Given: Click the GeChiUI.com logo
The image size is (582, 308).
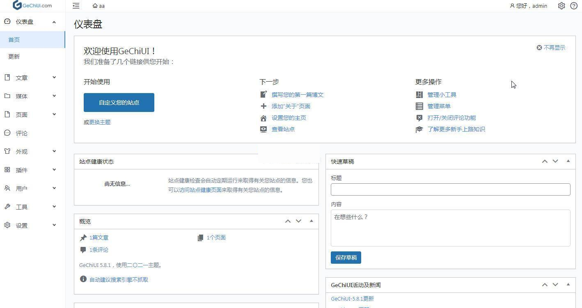Looking at the screenshot, I should click(32, 5).
